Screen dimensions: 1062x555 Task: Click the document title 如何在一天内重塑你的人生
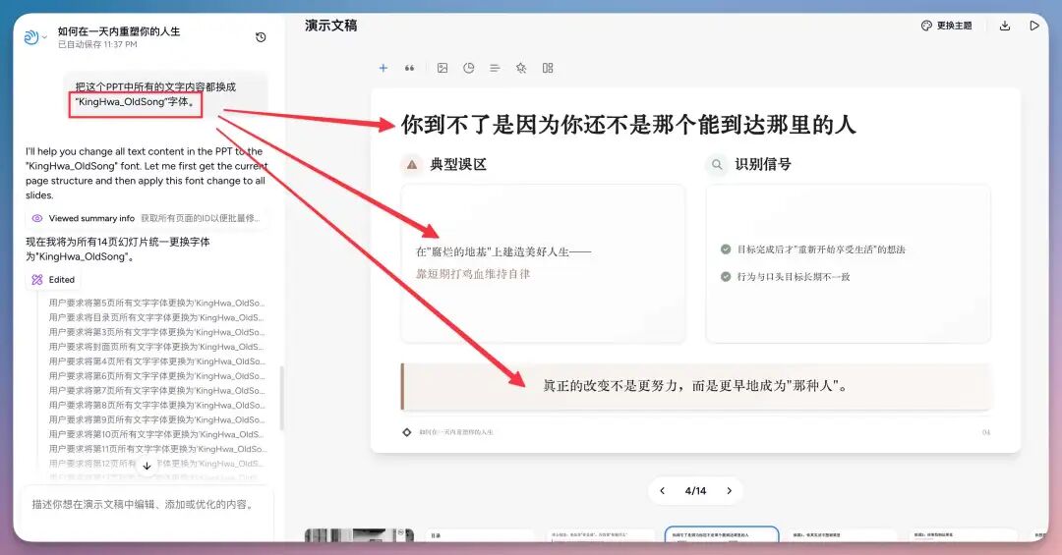tap(119, 31)
